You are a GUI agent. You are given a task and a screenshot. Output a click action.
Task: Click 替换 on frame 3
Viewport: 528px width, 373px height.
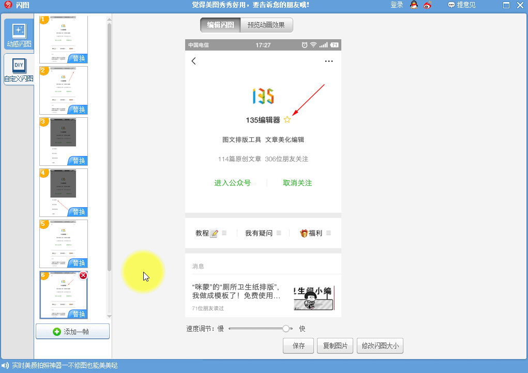[79, 161]
